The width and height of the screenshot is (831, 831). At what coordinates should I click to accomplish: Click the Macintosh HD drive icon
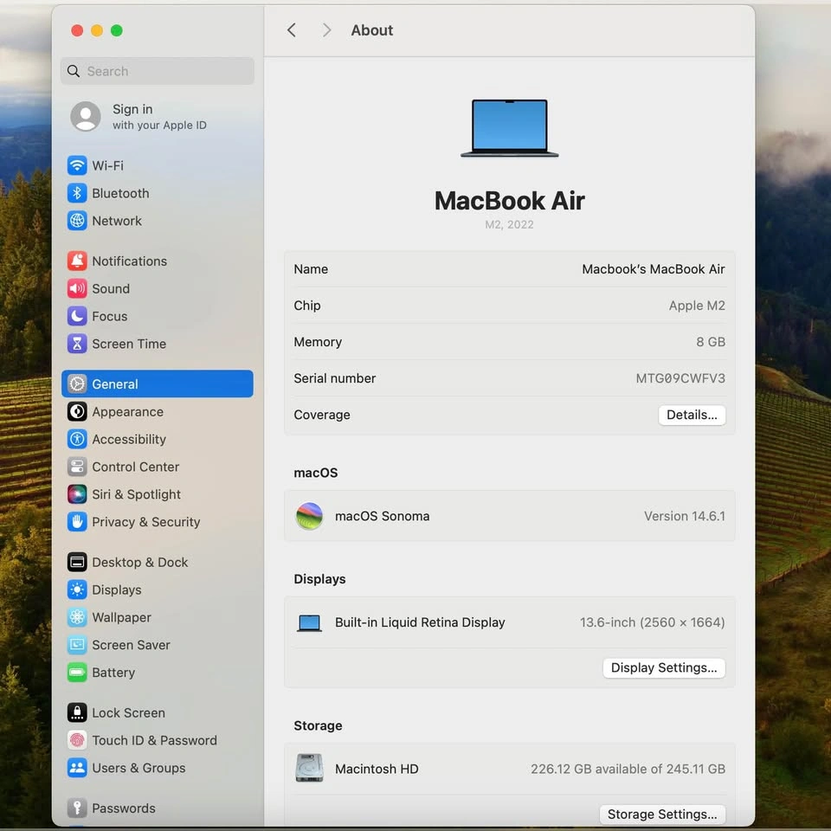click(x=309, y=768)
